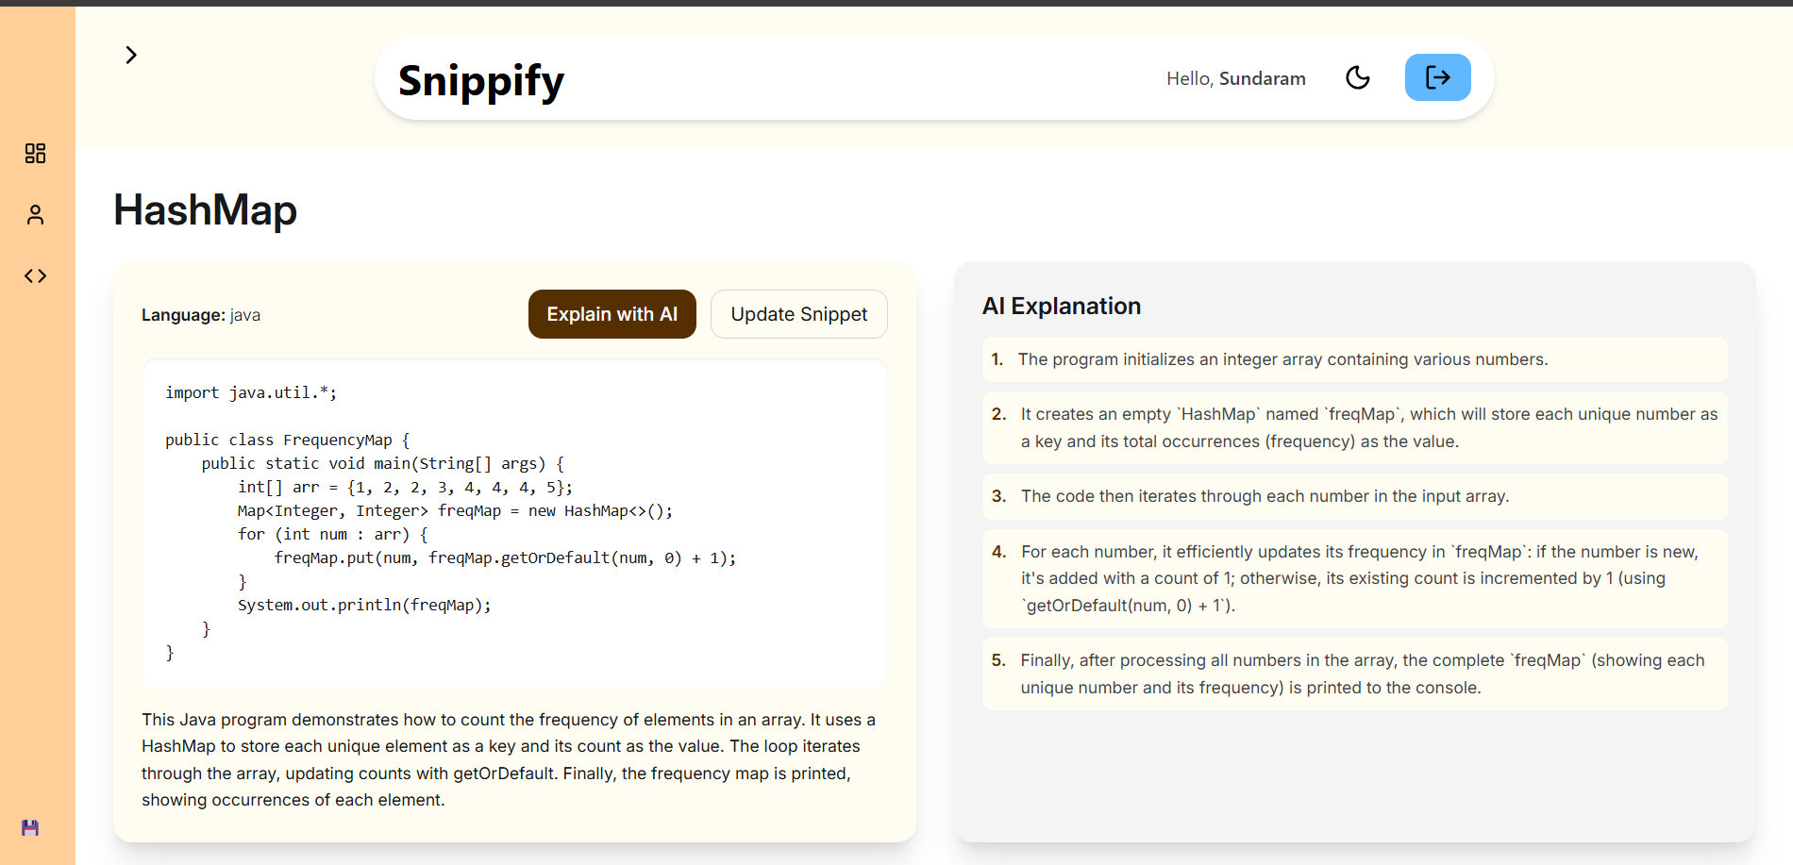Log out using the blue exit icon
This screenshot has width=1793, height=865.
1437,77
